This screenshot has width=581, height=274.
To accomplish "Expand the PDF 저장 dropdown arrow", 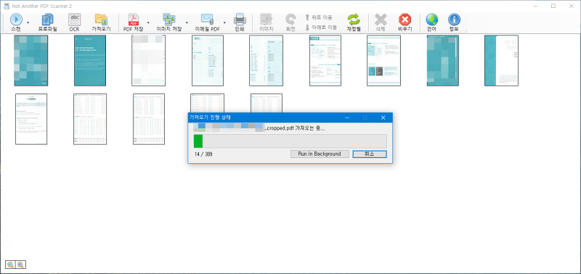I will point(149,22).
